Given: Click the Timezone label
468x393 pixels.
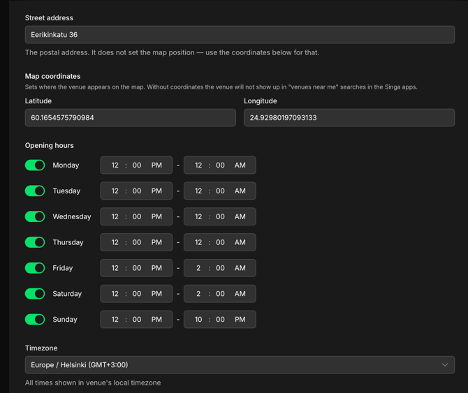Looking at the screenshot, I should pos(41,348).
